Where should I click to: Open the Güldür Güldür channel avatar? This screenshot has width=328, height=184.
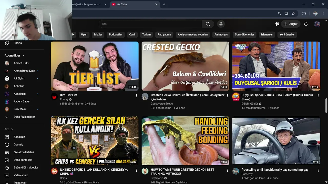(x=236, y=97)
